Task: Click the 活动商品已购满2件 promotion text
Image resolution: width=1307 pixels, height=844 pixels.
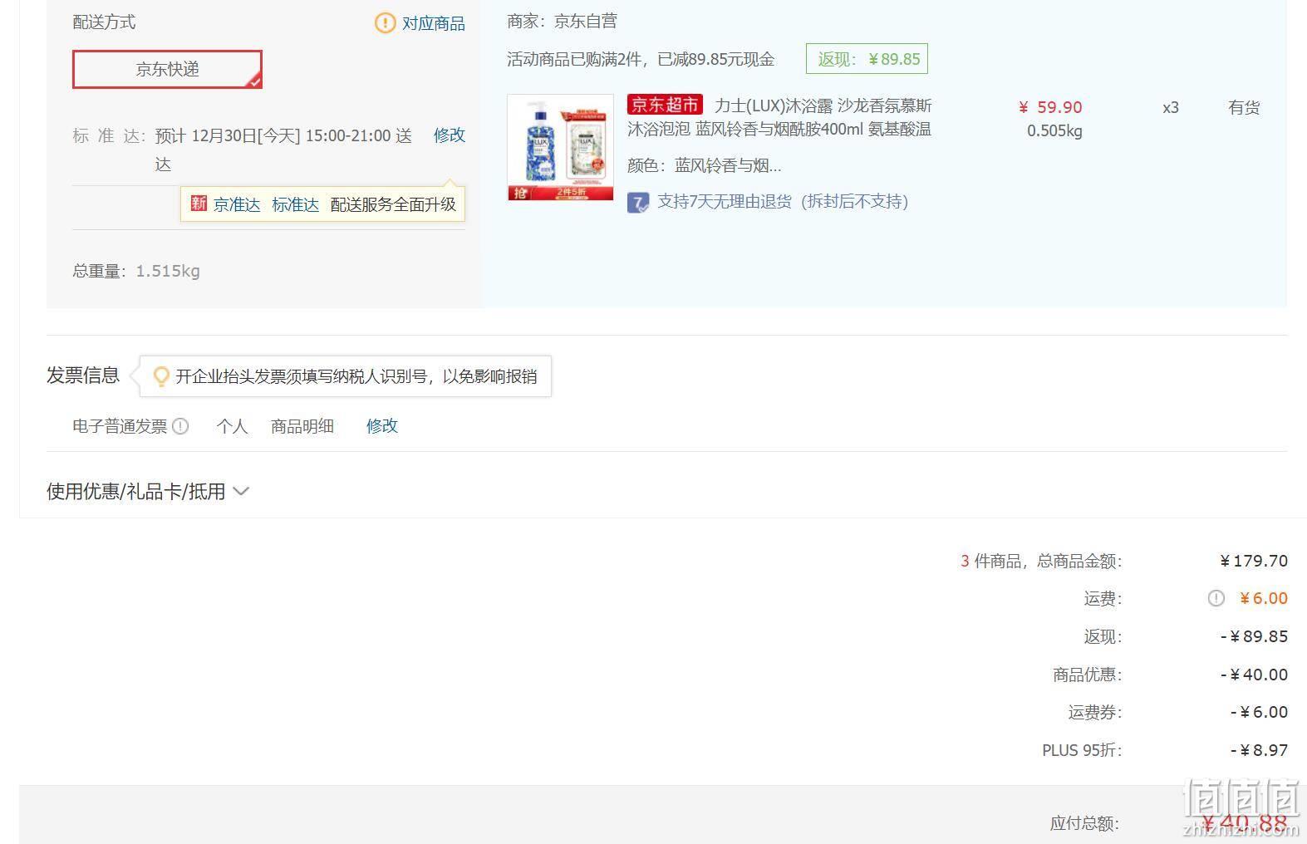Action: click(641, 59)
